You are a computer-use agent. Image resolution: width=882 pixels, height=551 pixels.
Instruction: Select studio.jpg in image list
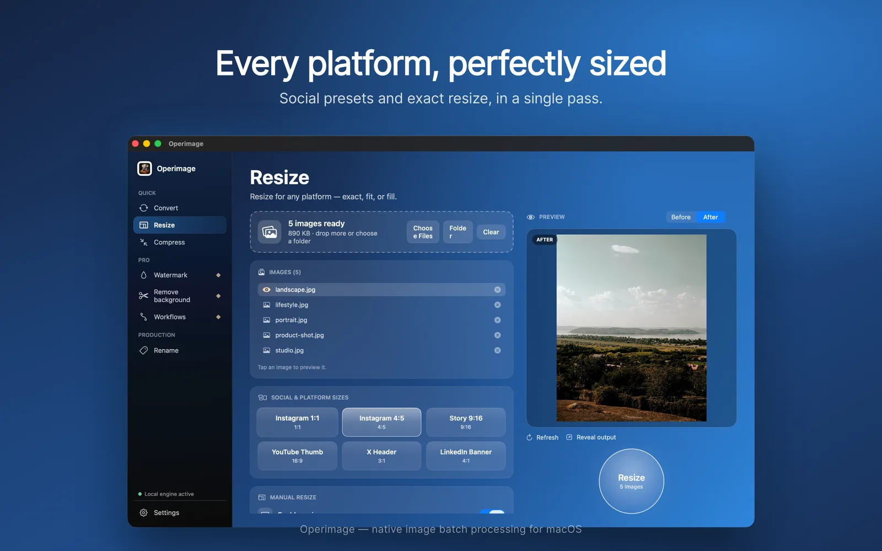pyautogui.click(x=381, y=350)
